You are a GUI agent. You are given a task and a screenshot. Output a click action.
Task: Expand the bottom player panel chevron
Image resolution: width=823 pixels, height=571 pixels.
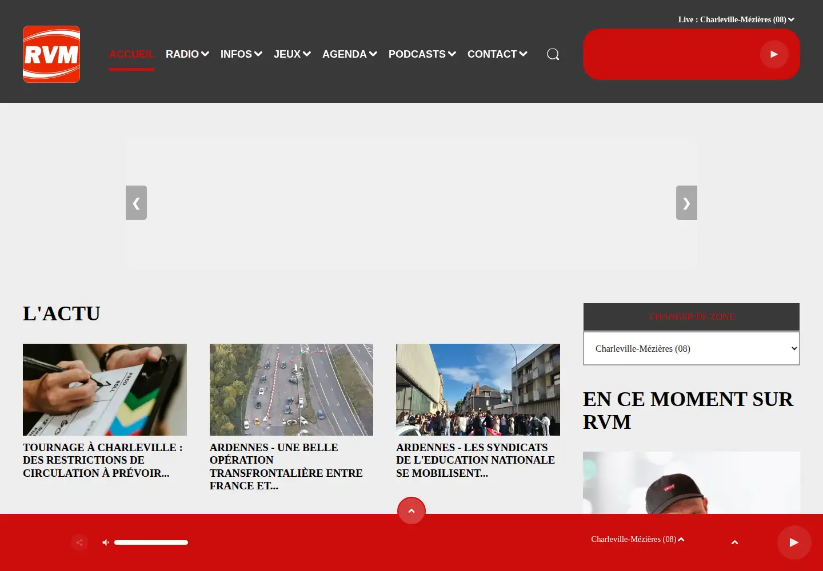735,542
